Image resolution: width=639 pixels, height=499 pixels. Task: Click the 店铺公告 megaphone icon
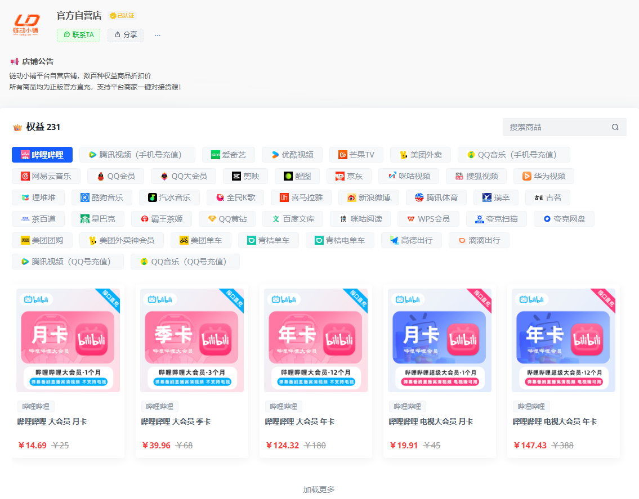click(x=15, y=61)
